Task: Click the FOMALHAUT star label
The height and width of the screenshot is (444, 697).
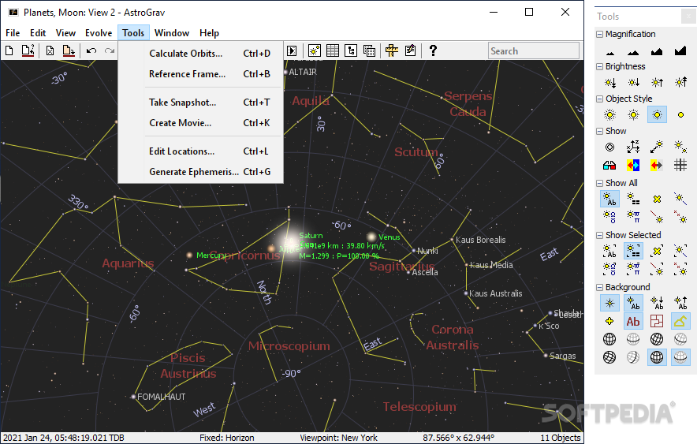Action: pos(162,397)
